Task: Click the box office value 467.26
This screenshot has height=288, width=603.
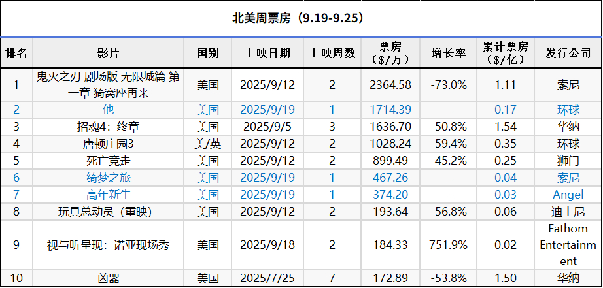Action: 390,178
